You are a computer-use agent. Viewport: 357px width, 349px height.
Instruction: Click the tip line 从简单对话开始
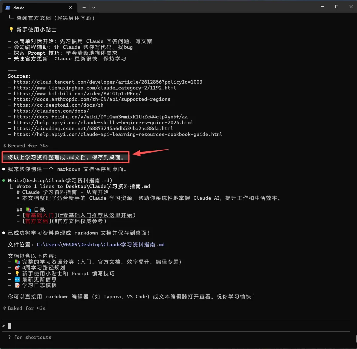pos(83,41)
